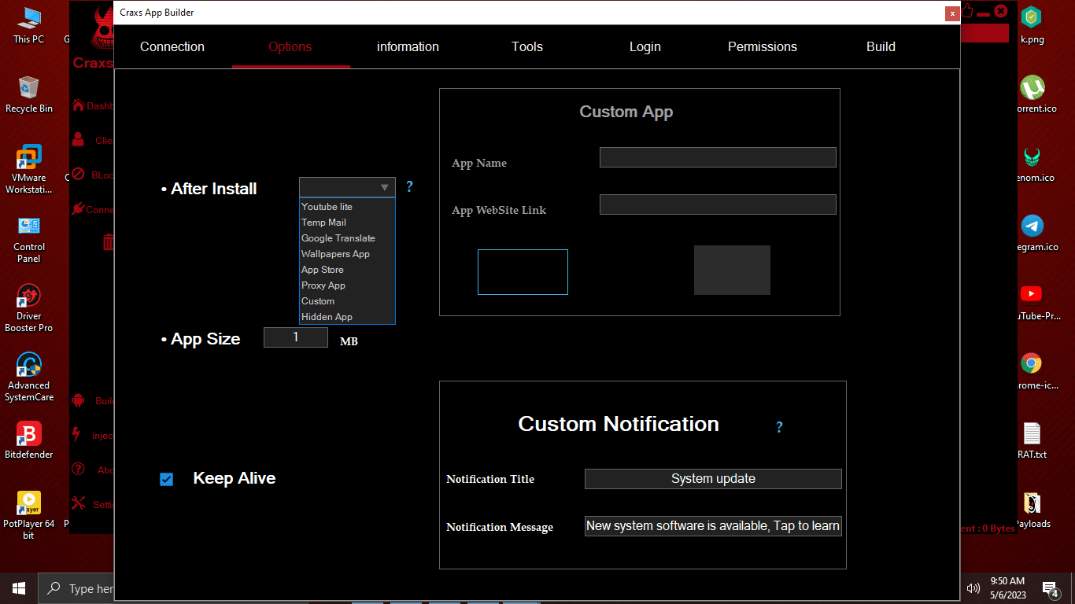
Task: Choose Google Translate from the dropdown list
Action: (x=338, y=238)
